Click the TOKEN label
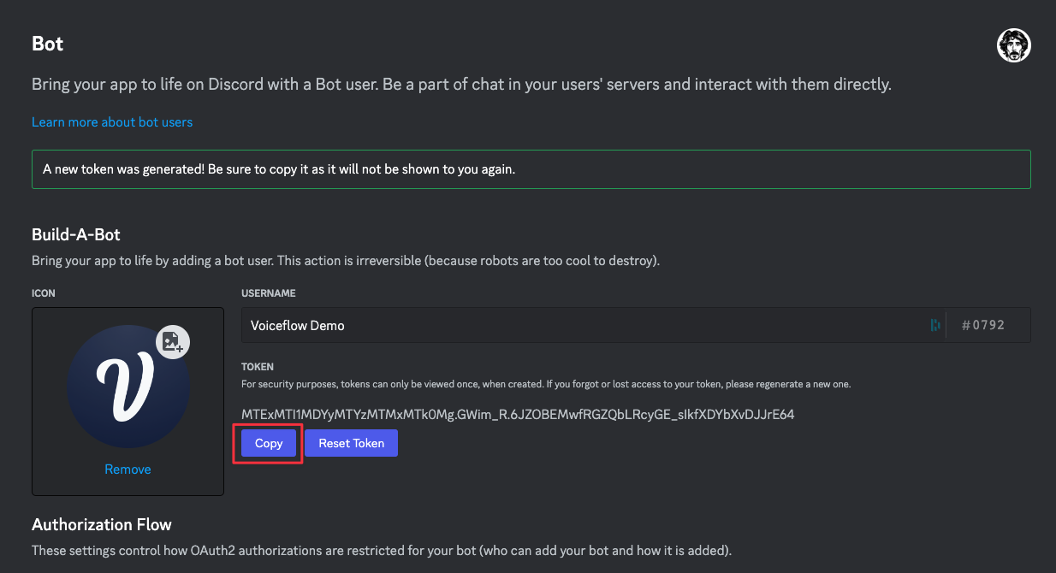The image size is (1056, 573). click(257, 367)
